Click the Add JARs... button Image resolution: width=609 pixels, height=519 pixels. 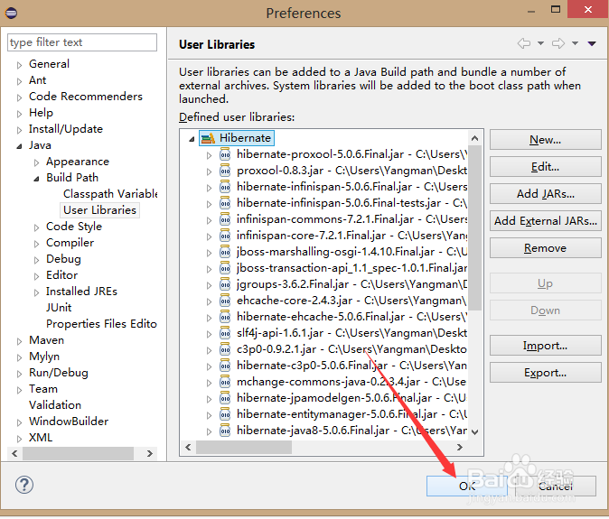(x=546, y=193)
